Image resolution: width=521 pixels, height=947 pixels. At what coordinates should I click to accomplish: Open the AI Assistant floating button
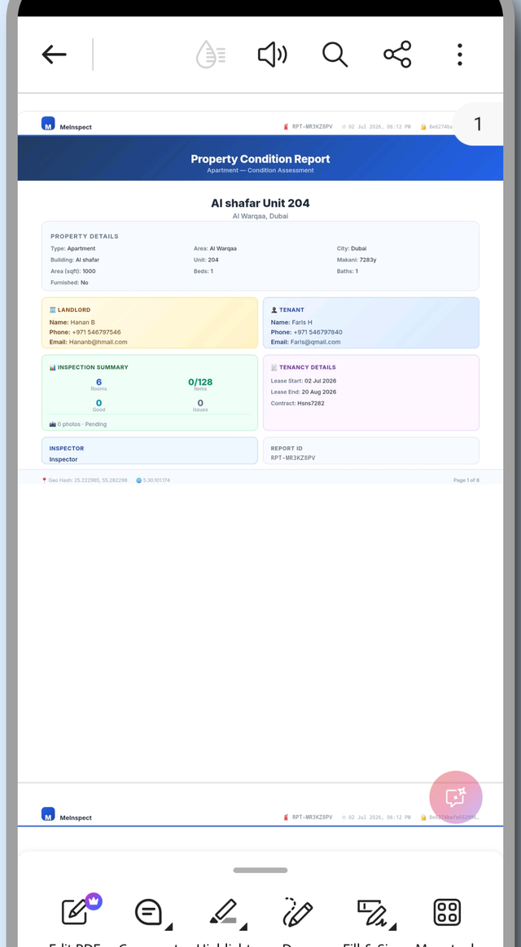(x=456, y=797)
